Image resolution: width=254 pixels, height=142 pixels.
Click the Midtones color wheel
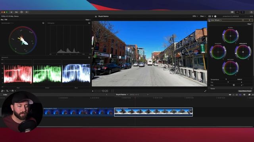(231, 68)
